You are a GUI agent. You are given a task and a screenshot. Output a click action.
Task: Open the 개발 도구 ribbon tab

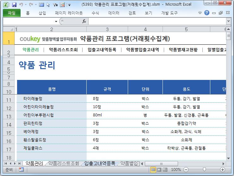pos(169,13)
